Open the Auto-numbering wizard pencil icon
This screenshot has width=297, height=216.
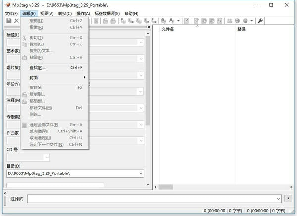click(187, 21)
